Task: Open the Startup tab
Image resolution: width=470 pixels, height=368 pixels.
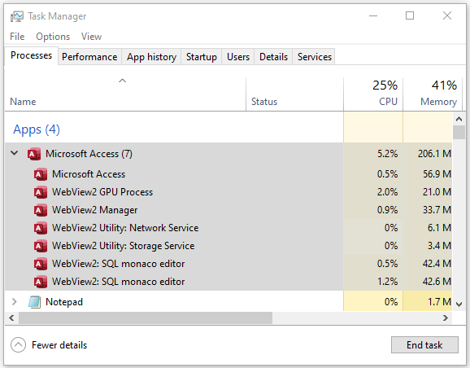Action: [x=202, y=57]
